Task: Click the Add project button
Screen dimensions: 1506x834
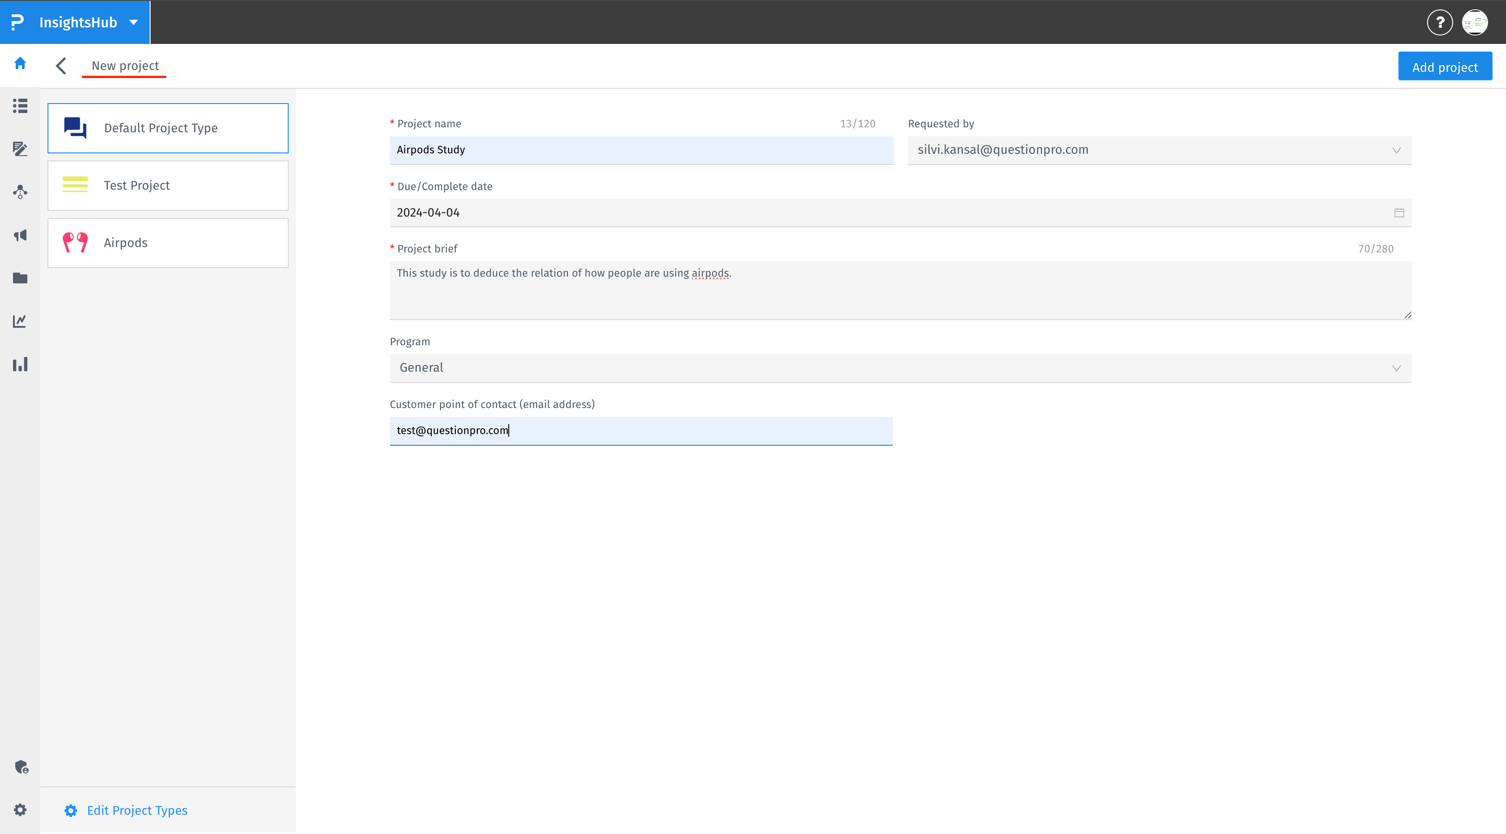Action: [x=1445, y=66]
